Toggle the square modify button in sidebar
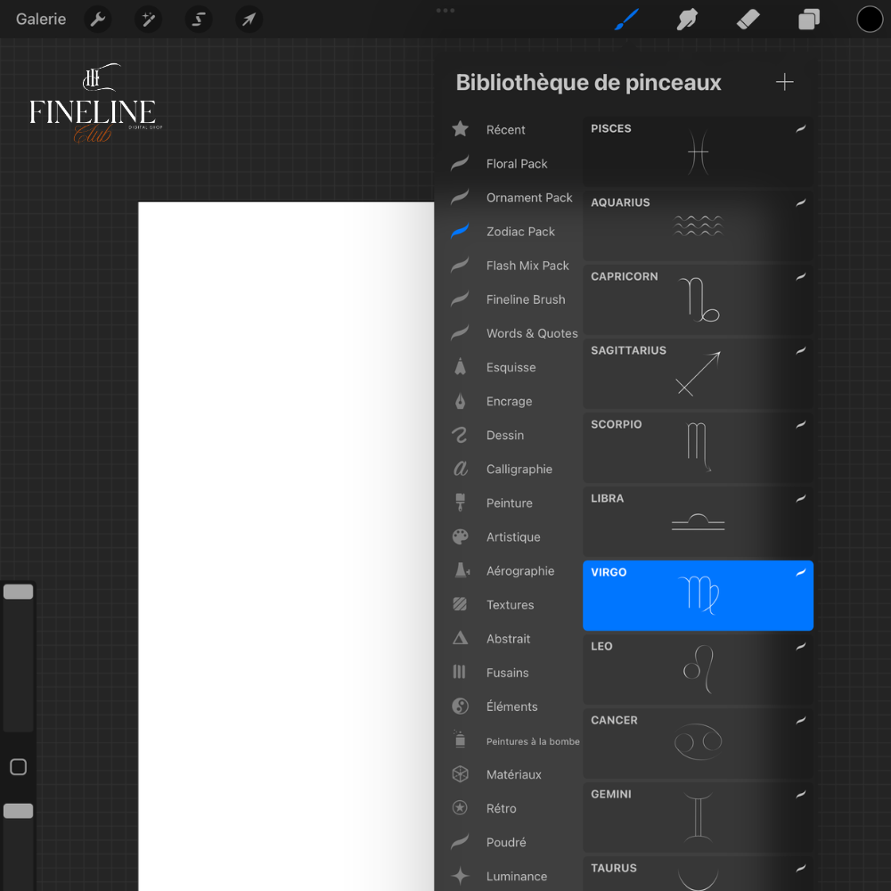The height and width of the screenshot is (891, 891). [x=18, y=767]
